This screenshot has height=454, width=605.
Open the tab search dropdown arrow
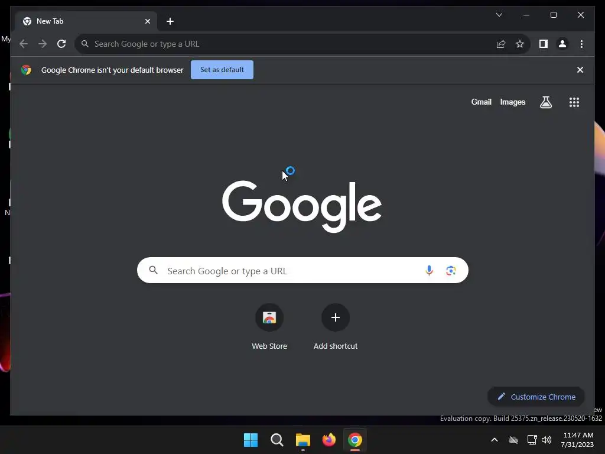[499, 15]
